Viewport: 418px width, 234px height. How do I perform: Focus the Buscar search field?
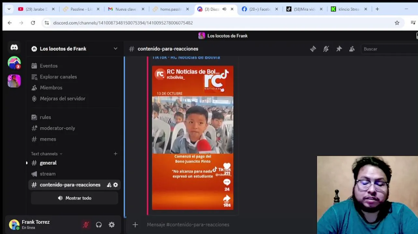[x=389, y=49]
